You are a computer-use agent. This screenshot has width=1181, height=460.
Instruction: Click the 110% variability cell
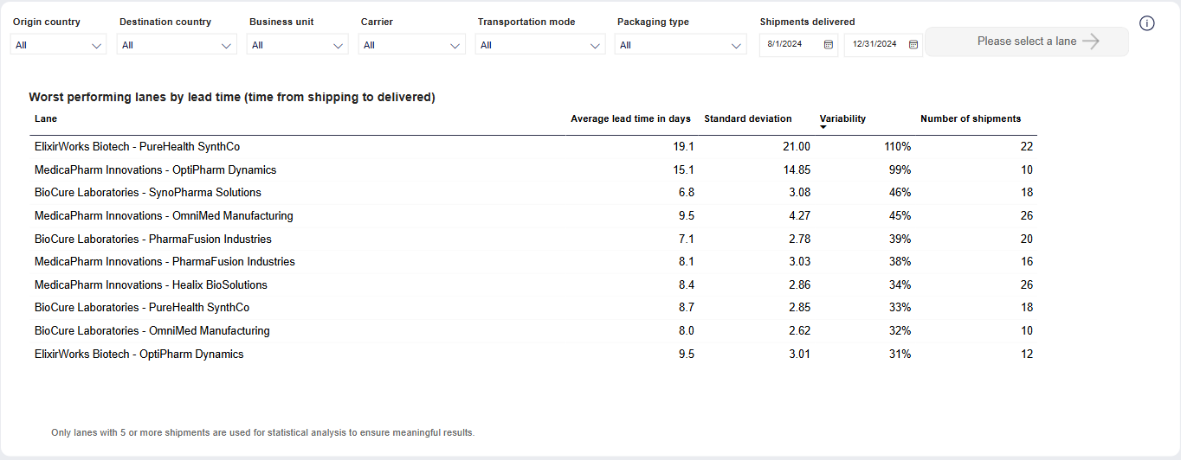point(897,147)
